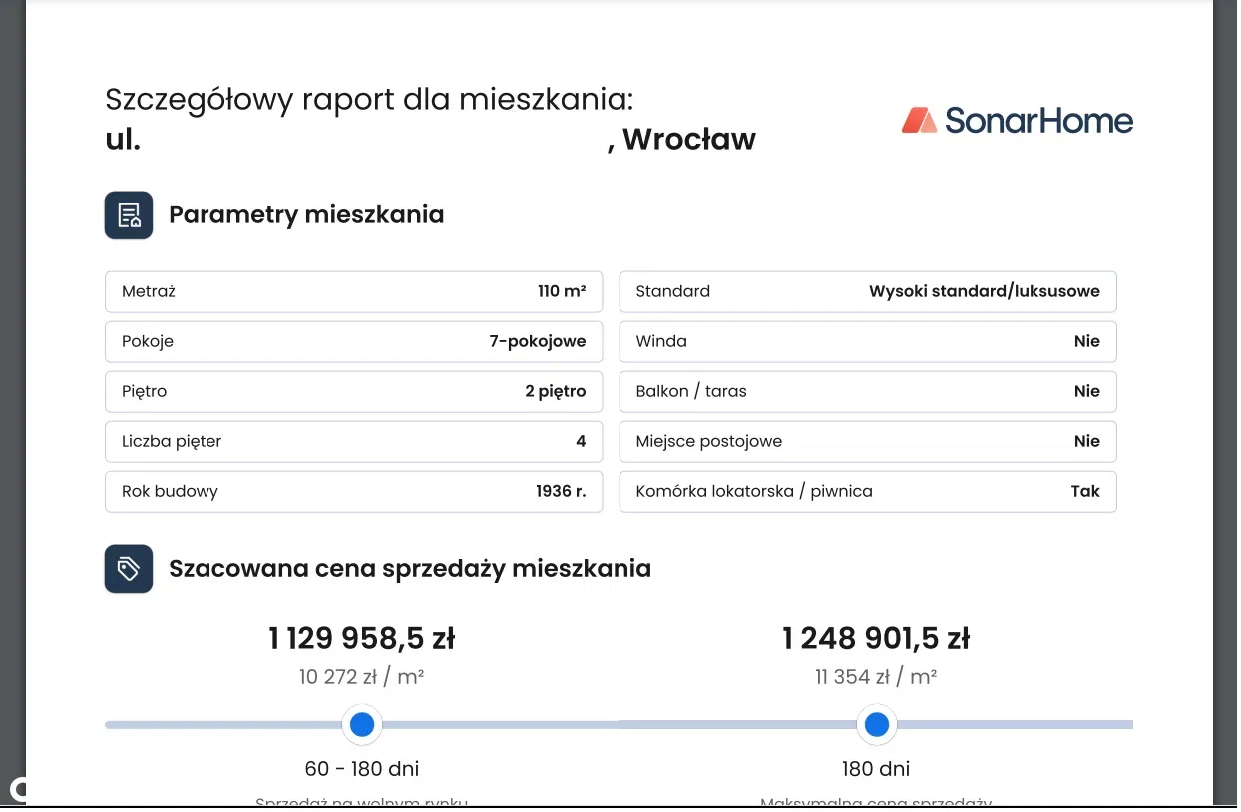Click the 10 272 zł / m² value
This screenshot has width=1241, height=812.
361,677
